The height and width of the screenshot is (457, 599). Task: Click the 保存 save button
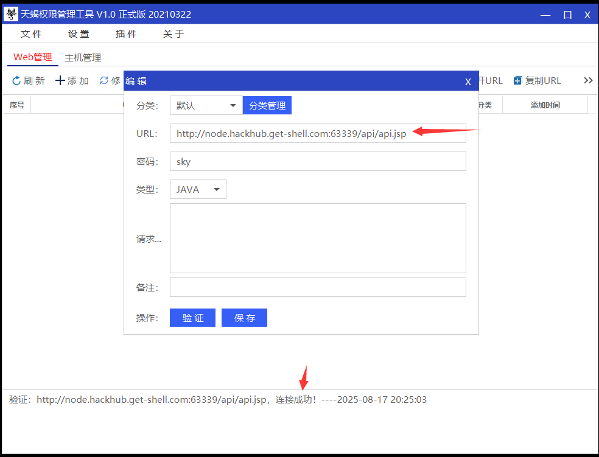[244, 317]
